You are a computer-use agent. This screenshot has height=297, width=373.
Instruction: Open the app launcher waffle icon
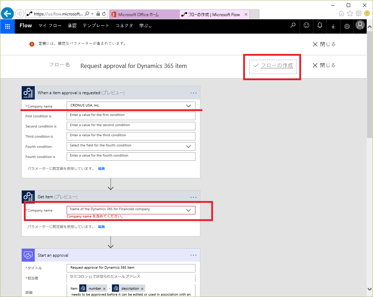[x=7, y=26]
